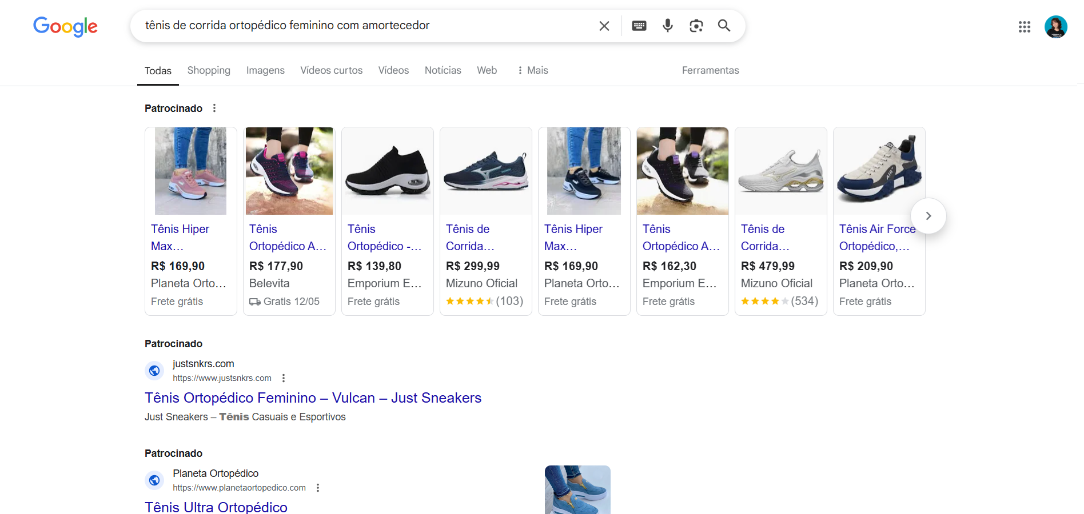The image size is (1084, 514).
Task: Open the Tênis Ultra Ortopédico result
Action: pos(216,507)
